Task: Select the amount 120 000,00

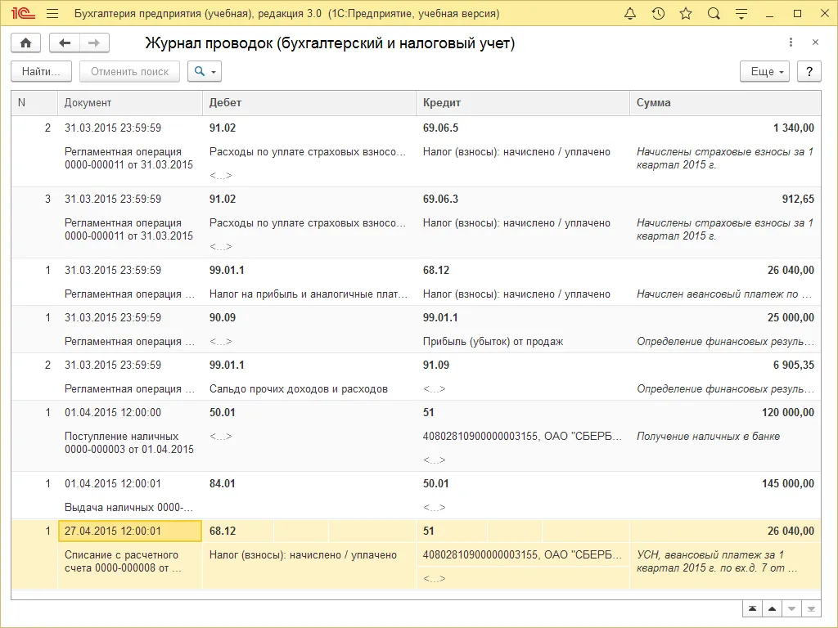Action: tap(788, 413)
